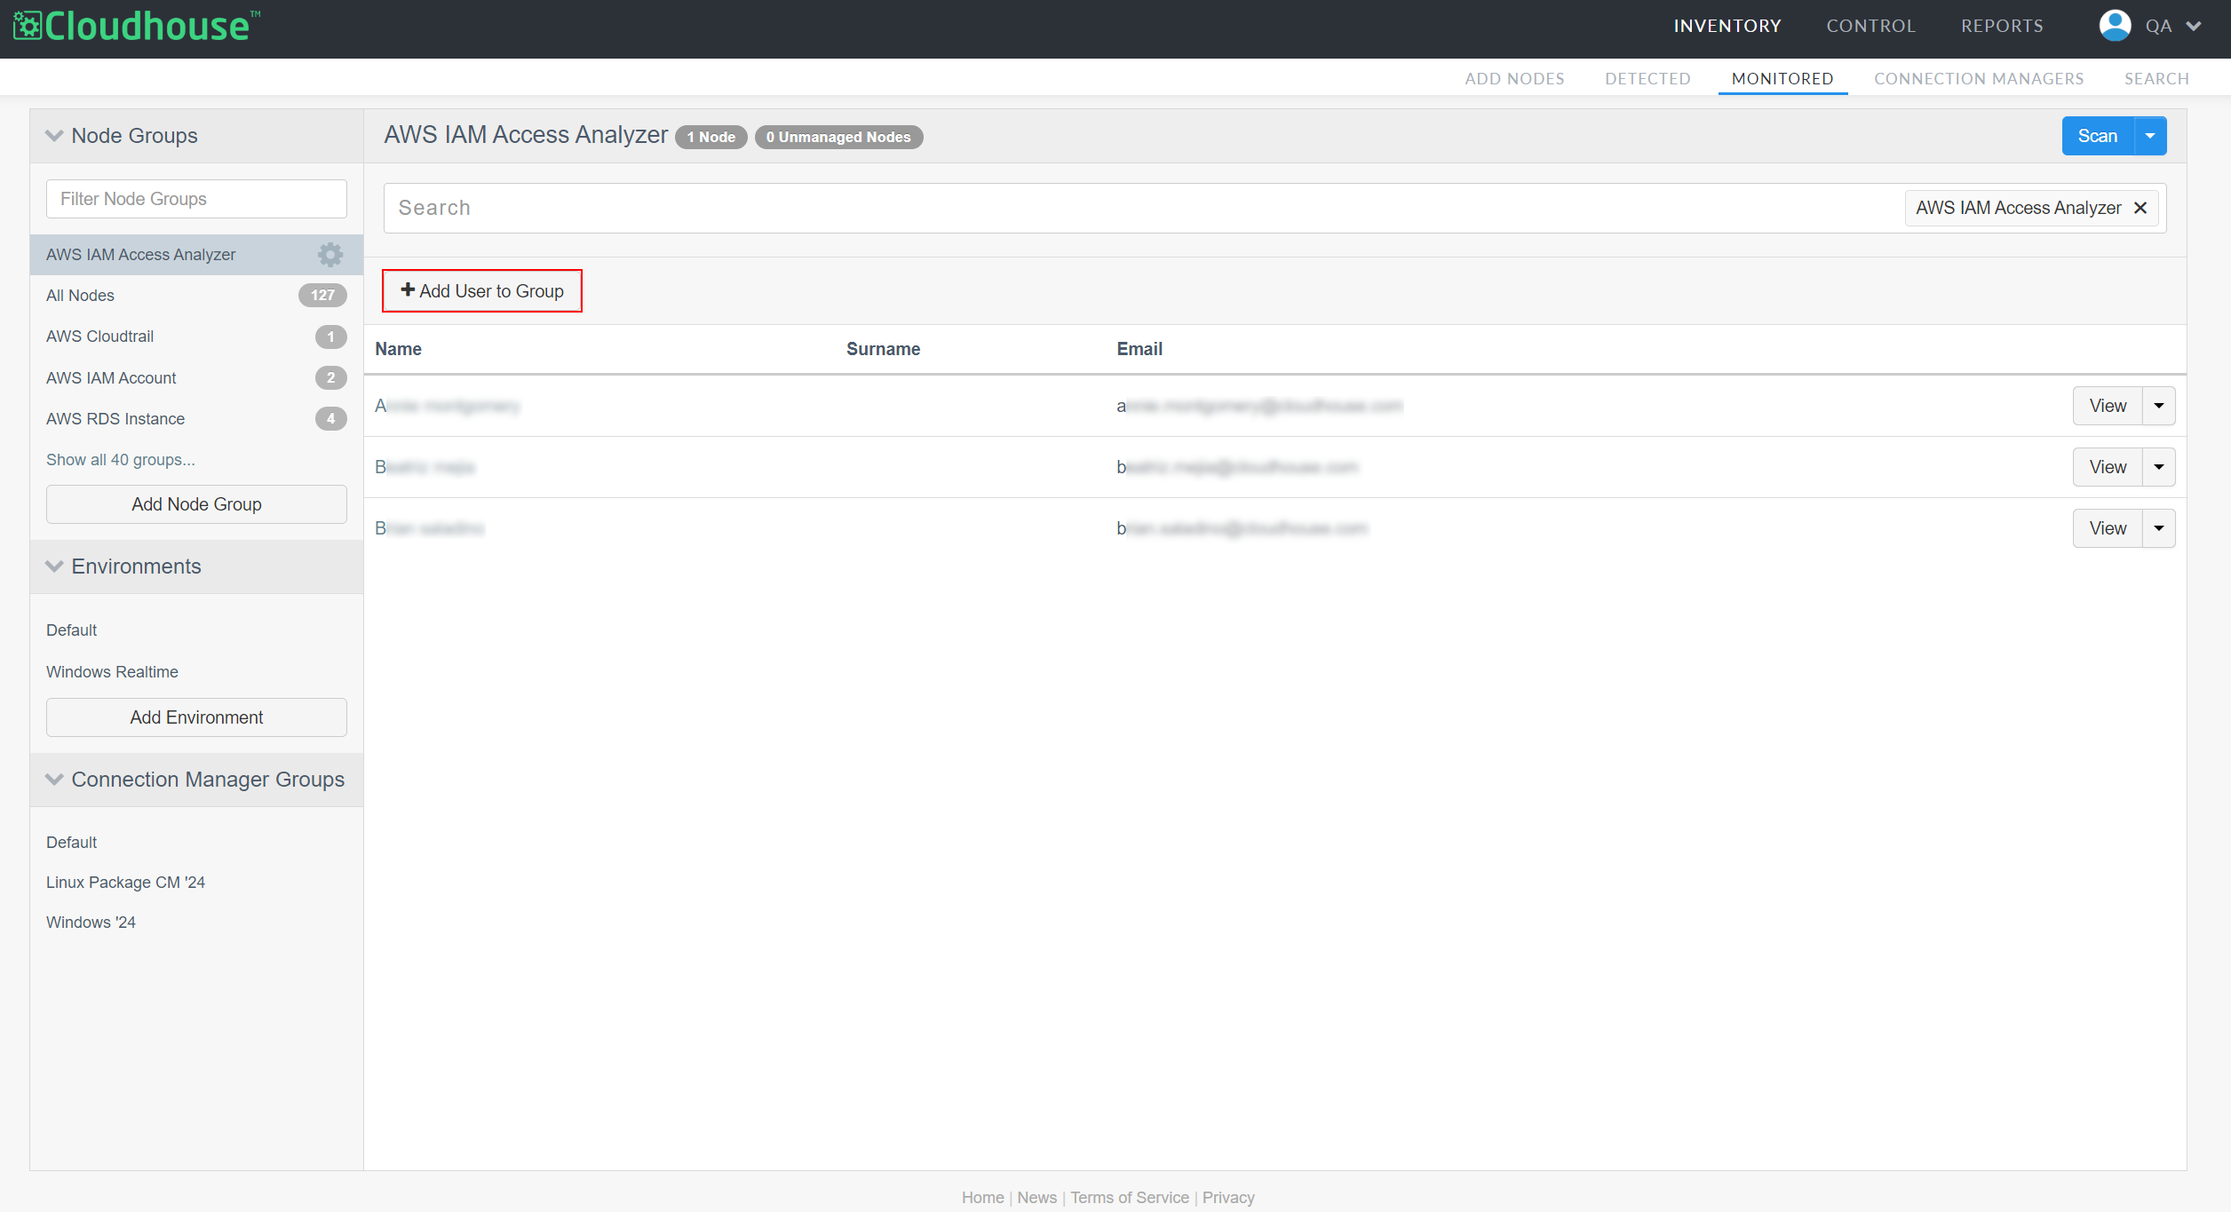
Task: Click the 1 Node badge
Action: point(711,137)
